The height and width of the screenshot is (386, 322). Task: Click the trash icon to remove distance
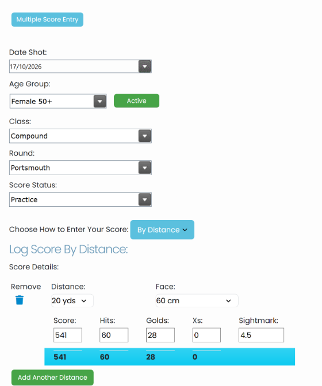click(20, 300)
